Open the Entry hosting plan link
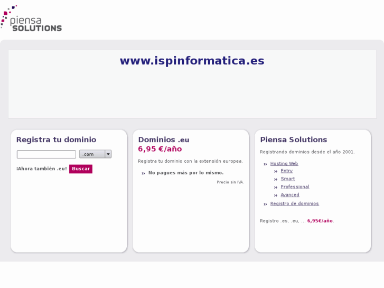 (x=286, y=171)
